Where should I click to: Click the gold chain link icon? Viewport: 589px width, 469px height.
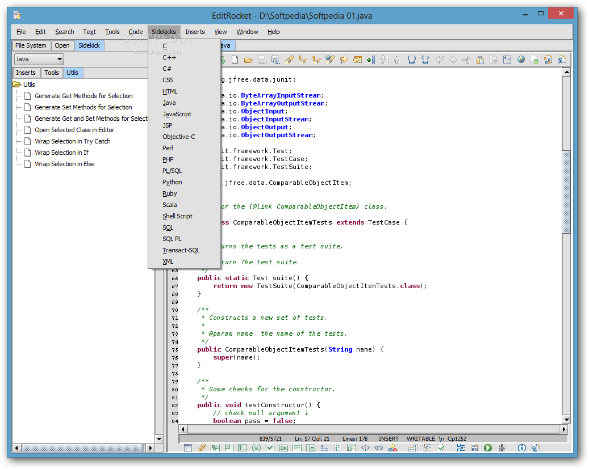click(x=202, y=447)
